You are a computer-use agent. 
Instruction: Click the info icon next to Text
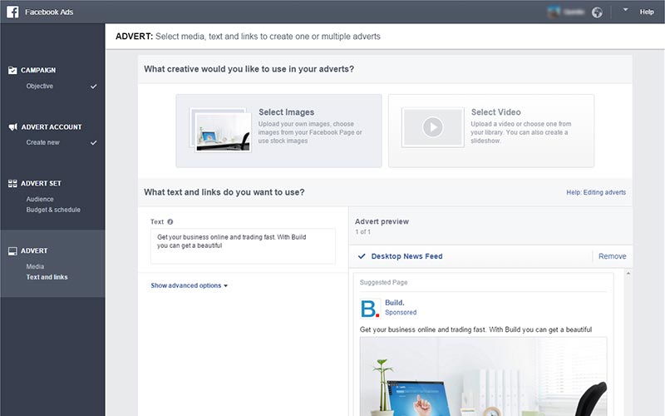[x=170, y=222]
